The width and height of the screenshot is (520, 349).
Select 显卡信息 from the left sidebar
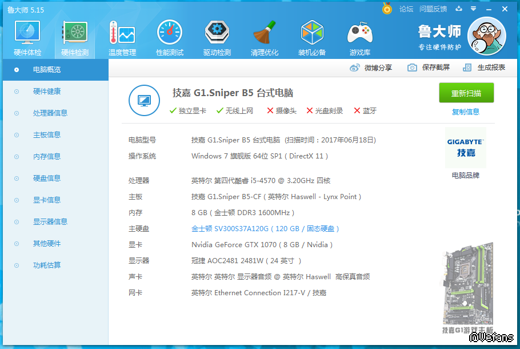tap(47, 200)
